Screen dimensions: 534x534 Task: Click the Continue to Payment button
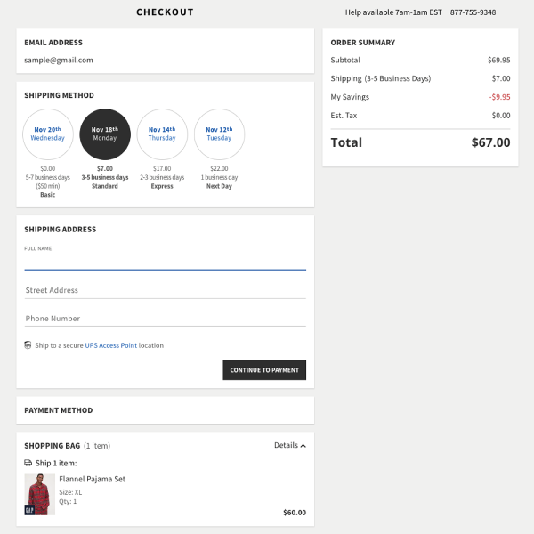[263, 370]
